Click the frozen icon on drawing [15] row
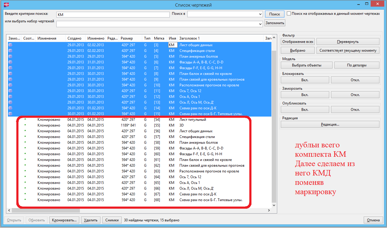Image resolution: width=387 pixels, height=228 pixels. pyautogui.click(x=10, y=114)
